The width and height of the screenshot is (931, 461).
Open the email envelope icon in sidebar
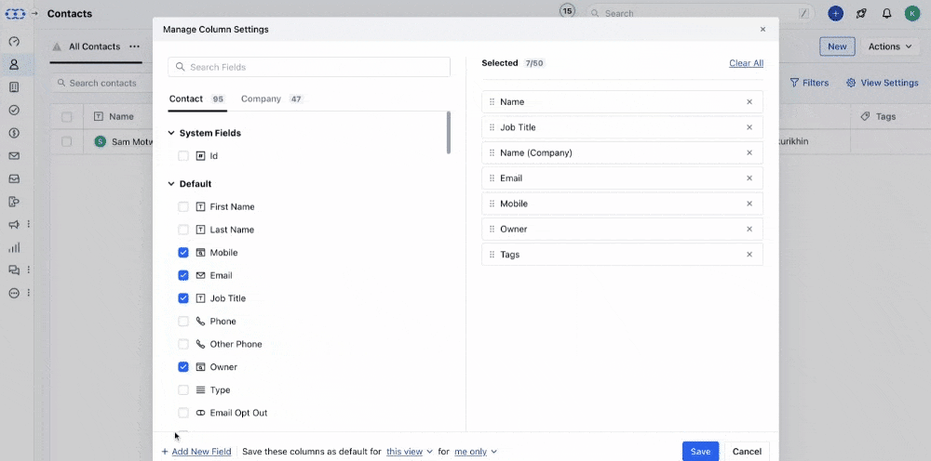pyautogui.click(x=14, y=156)
